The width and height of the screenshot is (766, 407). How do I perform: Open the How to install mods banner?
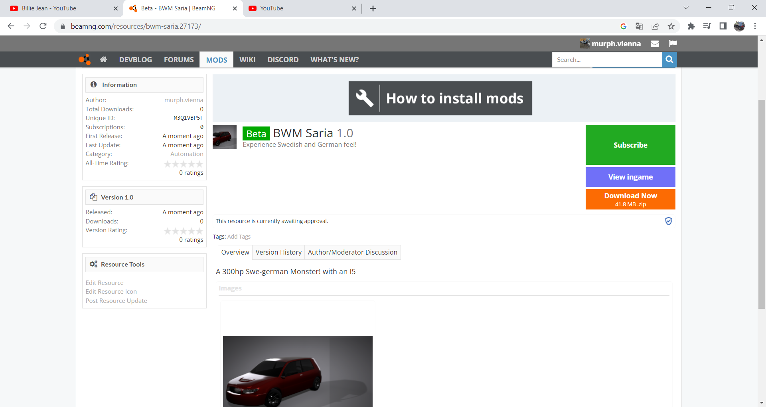440,98
